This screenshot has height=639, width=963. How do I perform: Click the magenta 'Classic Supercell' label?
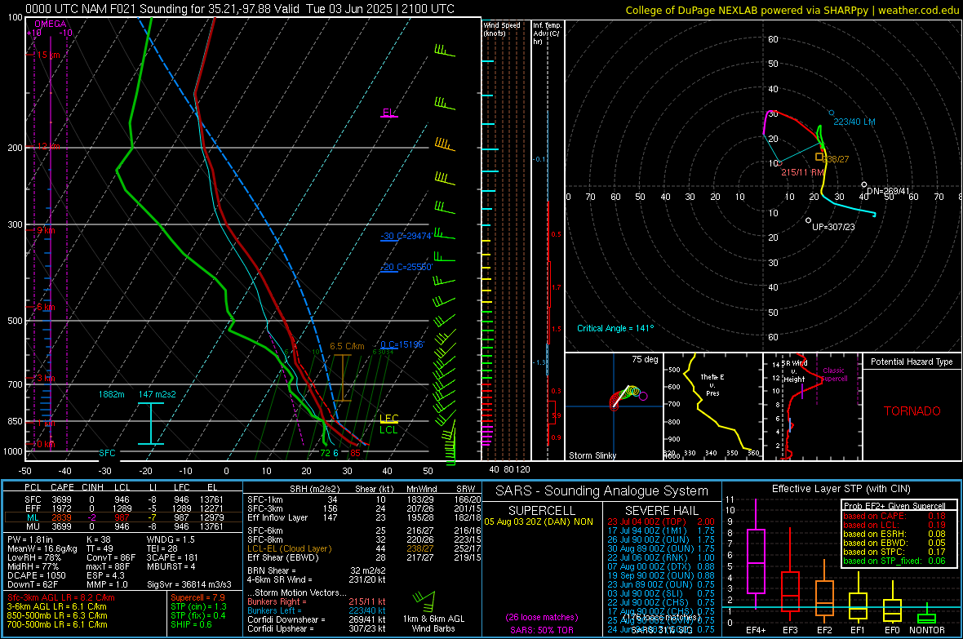[834, 375]
